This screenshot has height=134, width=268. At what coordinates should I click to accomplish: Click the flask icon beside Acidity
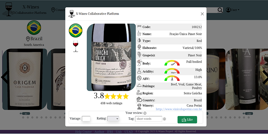139,71
